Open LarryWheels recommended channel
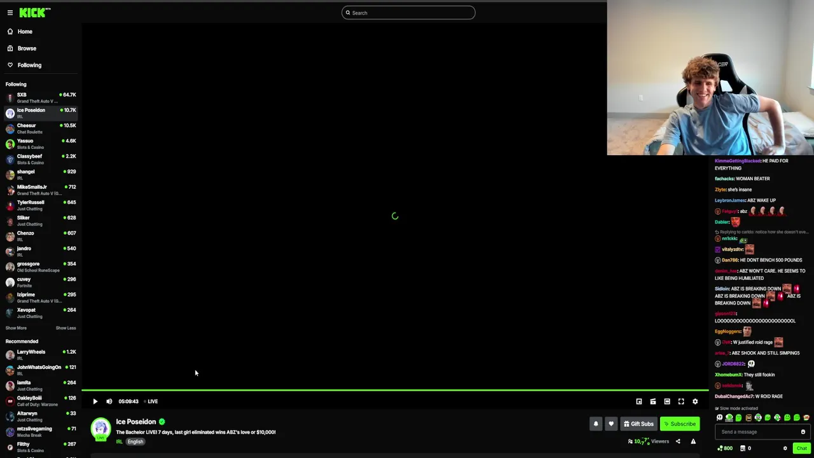 click(x=41, y=354)
